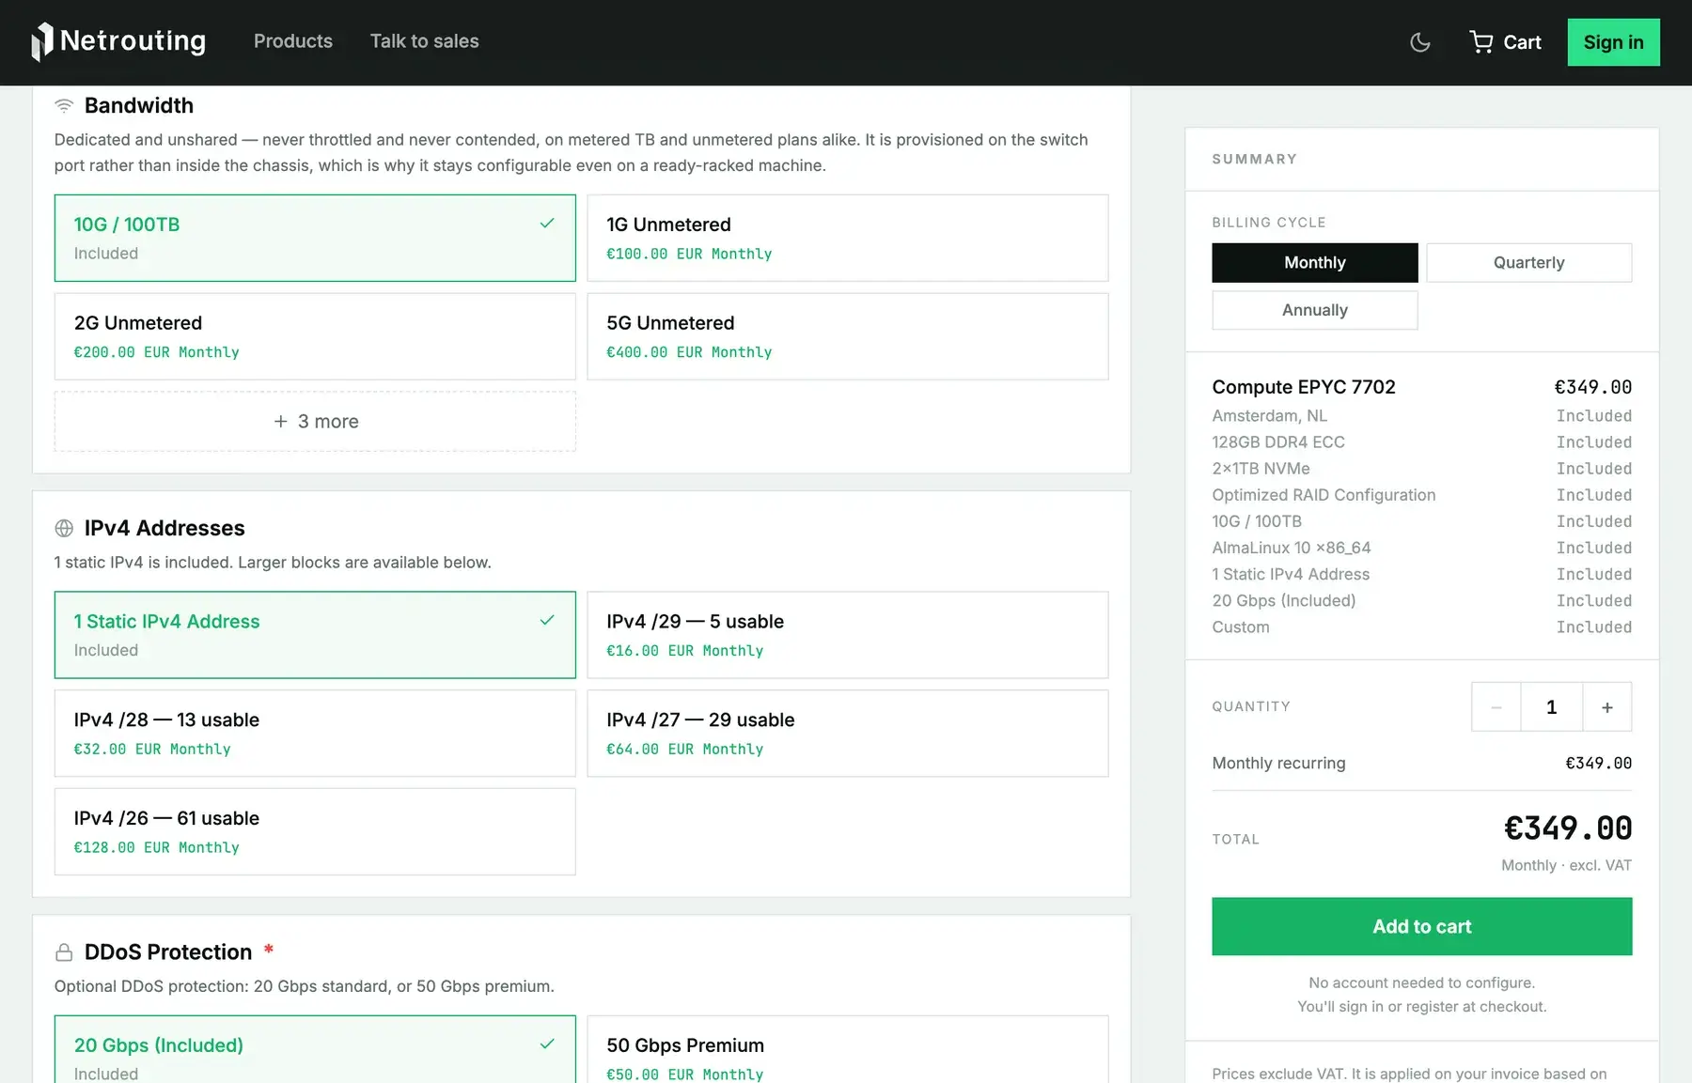Viewport: 1692px width, 1083px height.
Task: Click the Bandwidth wifi icon
Action: pos(64,106)
